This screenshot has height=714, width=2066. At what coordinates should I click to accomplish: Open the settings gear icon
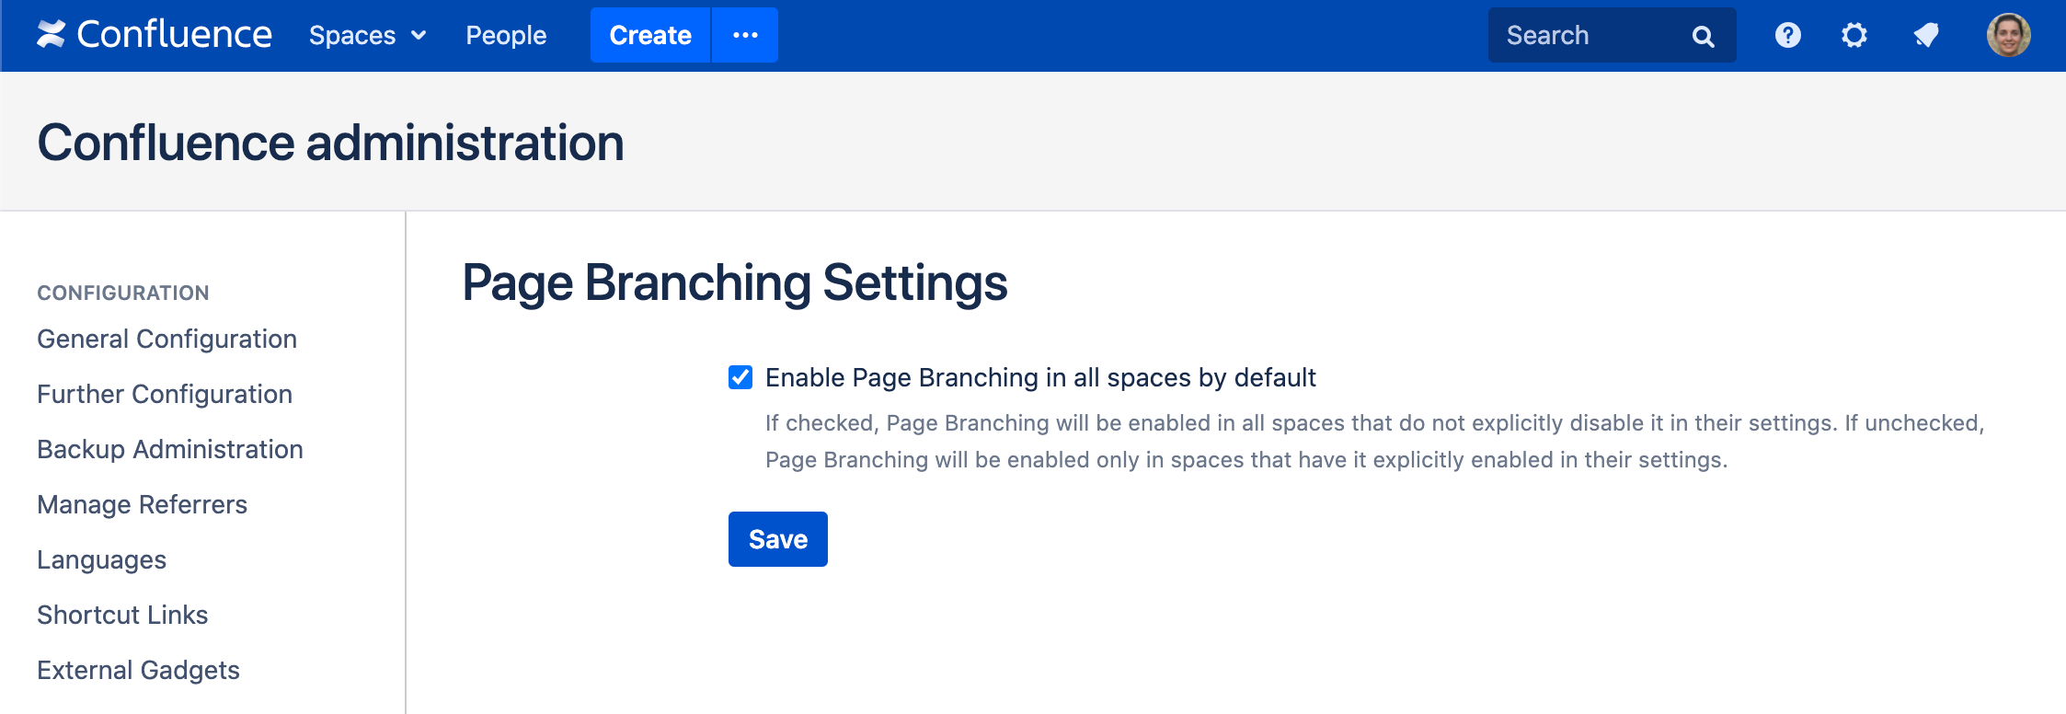pyautogui.click(x=1854, y=35)
